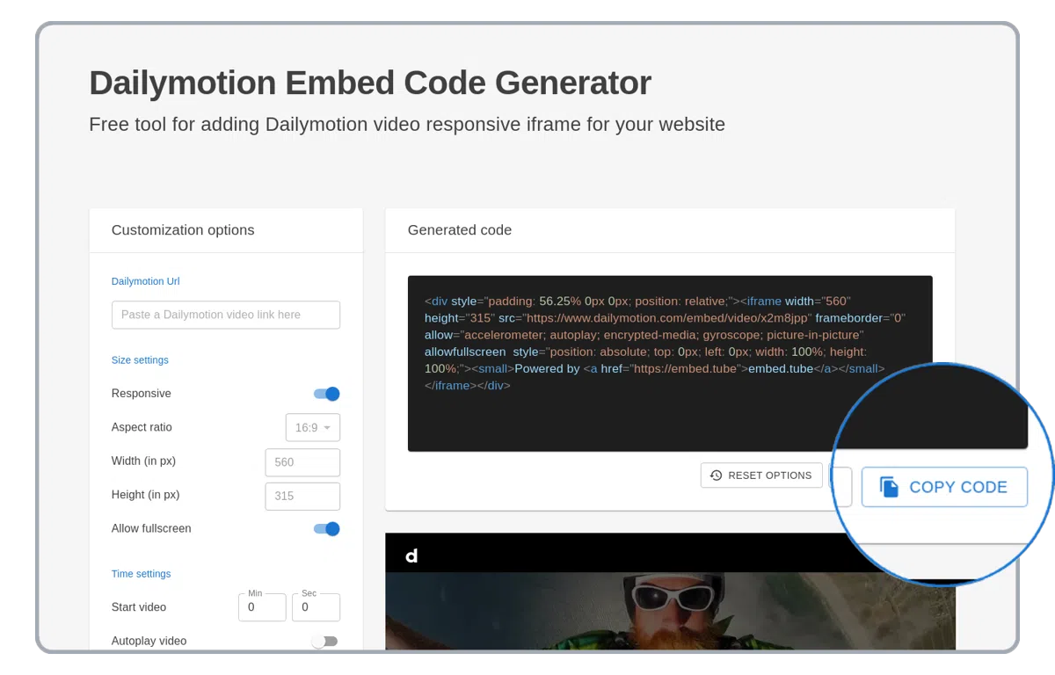
Task: Click the Dailymotion Url input field
Action: click(226, 315)
